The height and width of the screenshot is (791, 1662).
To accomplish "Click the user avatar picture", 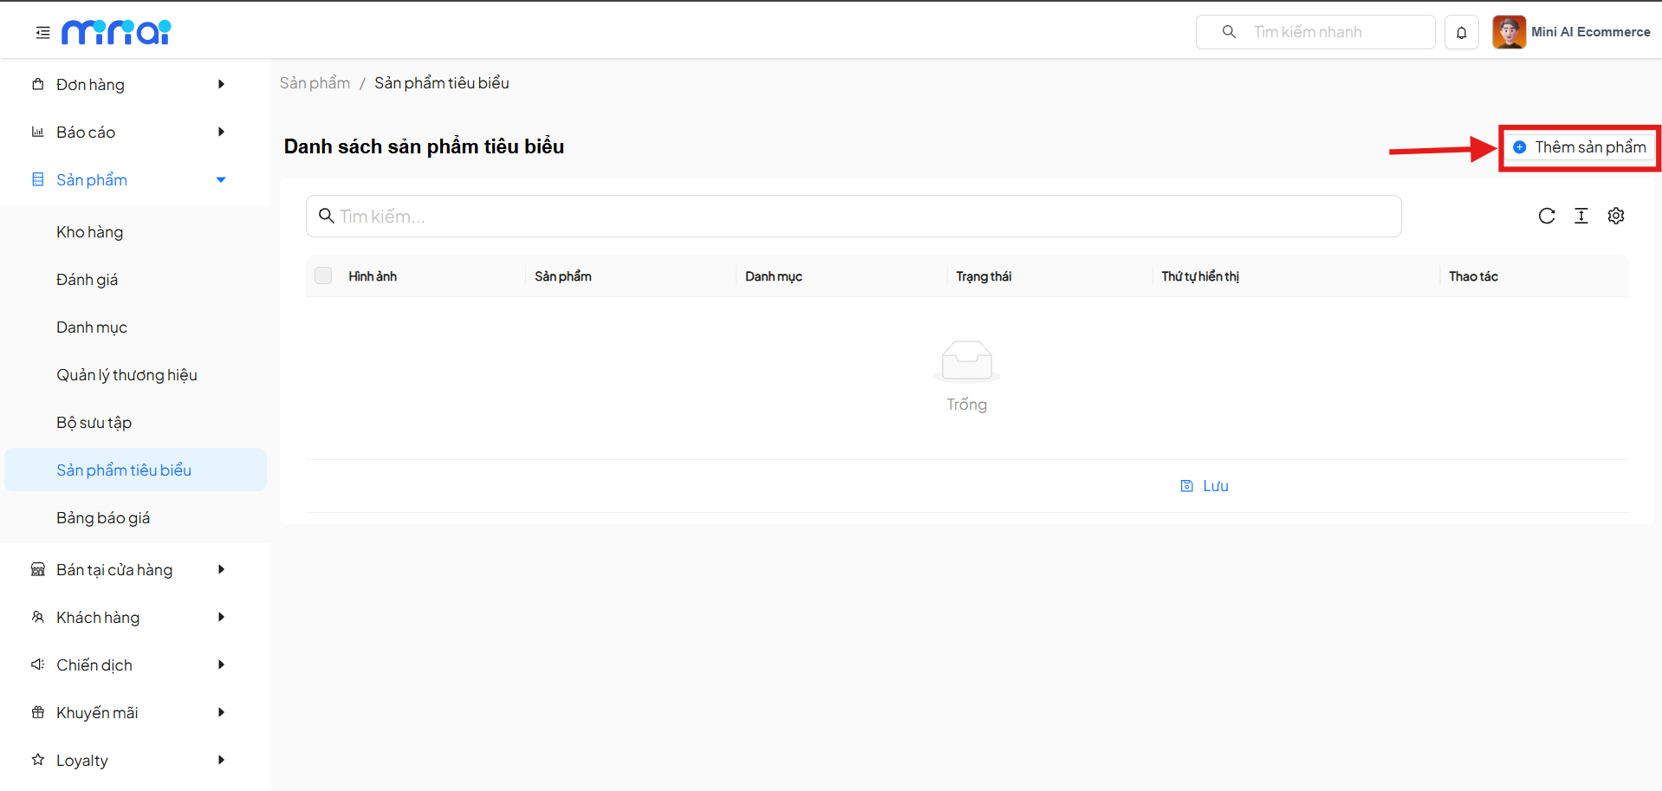I will (1508, 32).
